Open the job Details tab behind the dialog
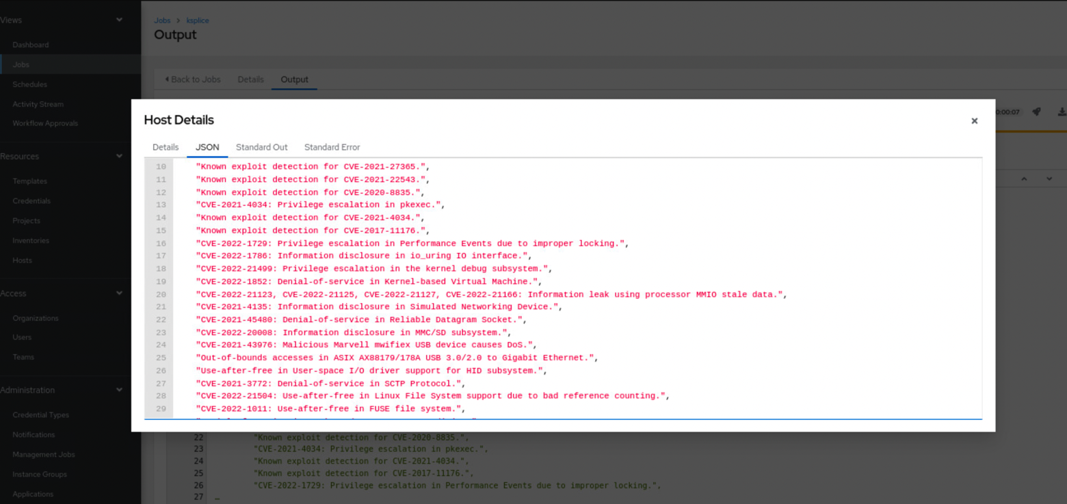 pos(250,79)
